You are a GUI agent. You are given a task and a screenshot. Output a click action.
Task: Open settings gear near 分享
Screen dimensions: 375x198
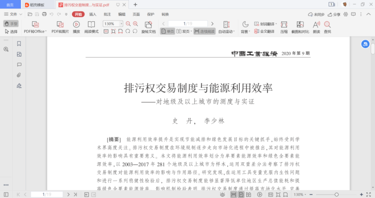coord(346,14)
